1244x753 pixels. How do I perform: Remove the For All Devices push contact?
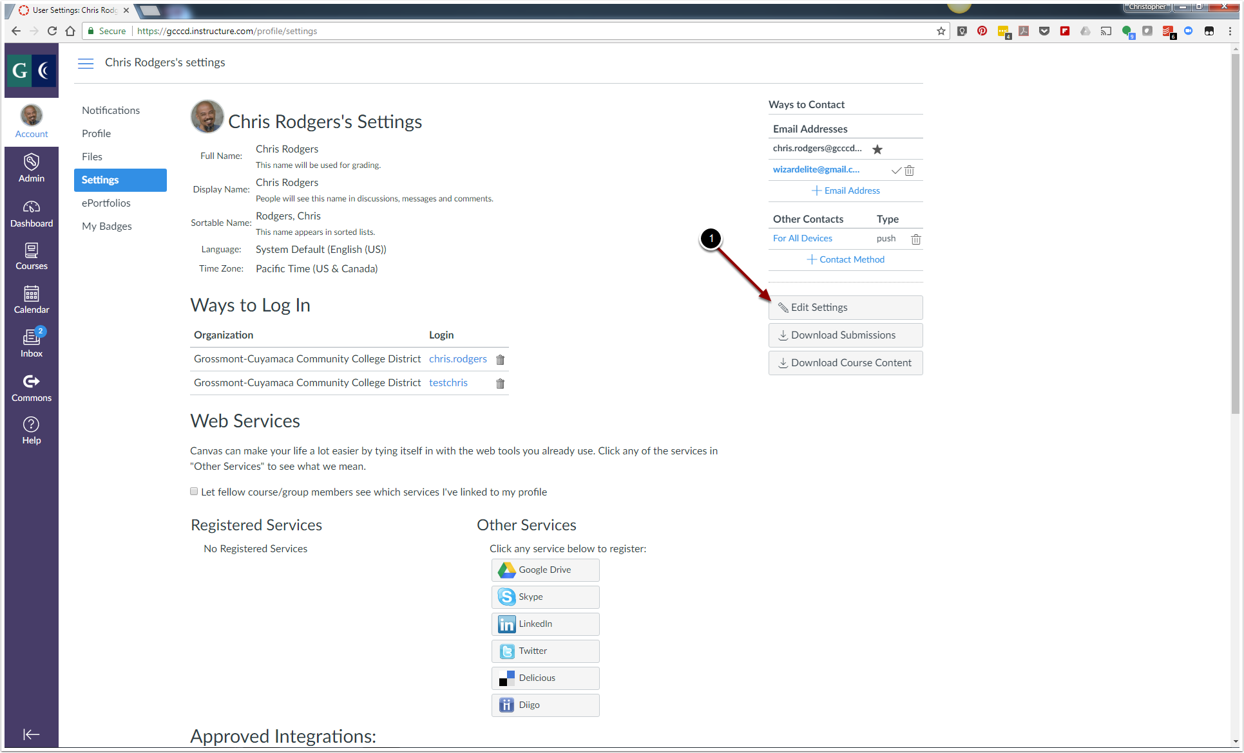coord(915,239)
